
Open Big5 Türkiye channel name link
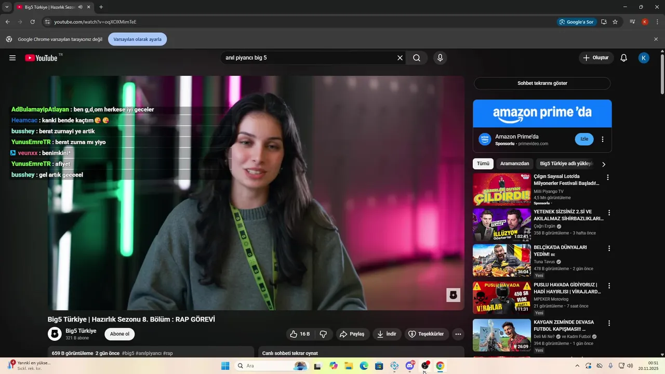81,331
